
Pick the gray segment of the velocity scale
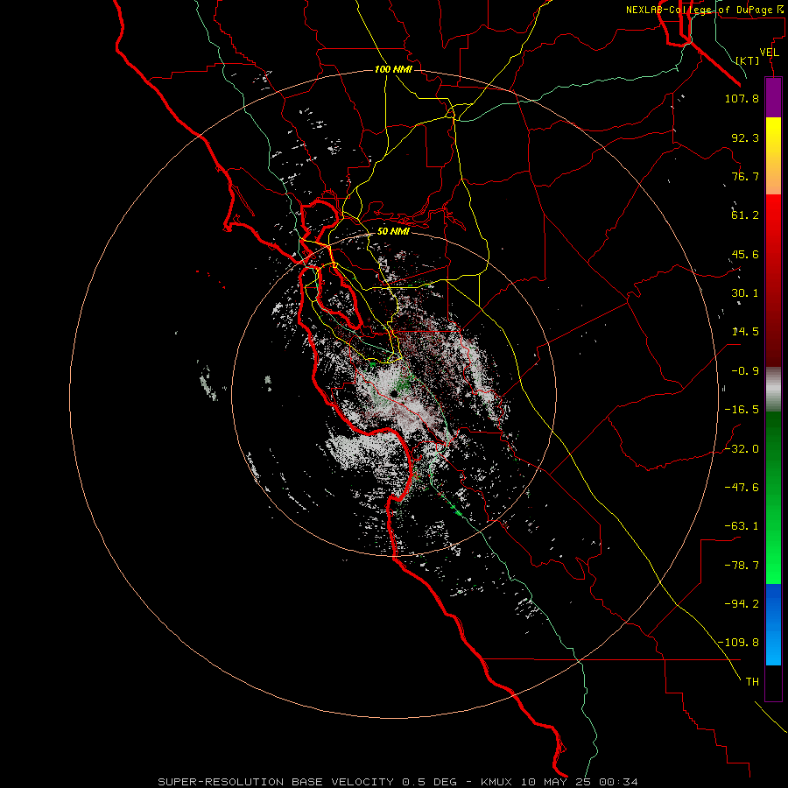point(773,387)
